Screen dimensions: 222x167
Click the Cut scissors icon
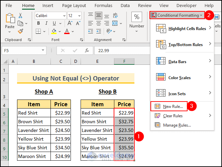(x=20, y=16)
